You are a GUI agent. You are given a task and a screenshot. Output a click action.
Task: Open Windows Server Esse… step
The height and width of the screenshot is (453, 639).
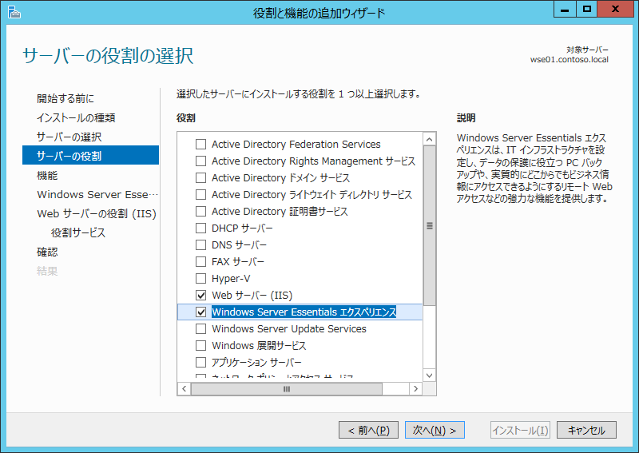pos(97,194)
